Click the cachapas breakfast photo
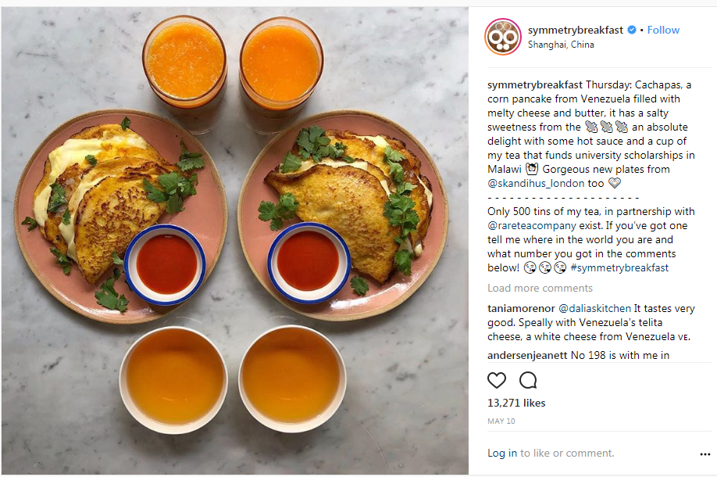The height and width of the screenshot is (477, 717). [234, 240]
